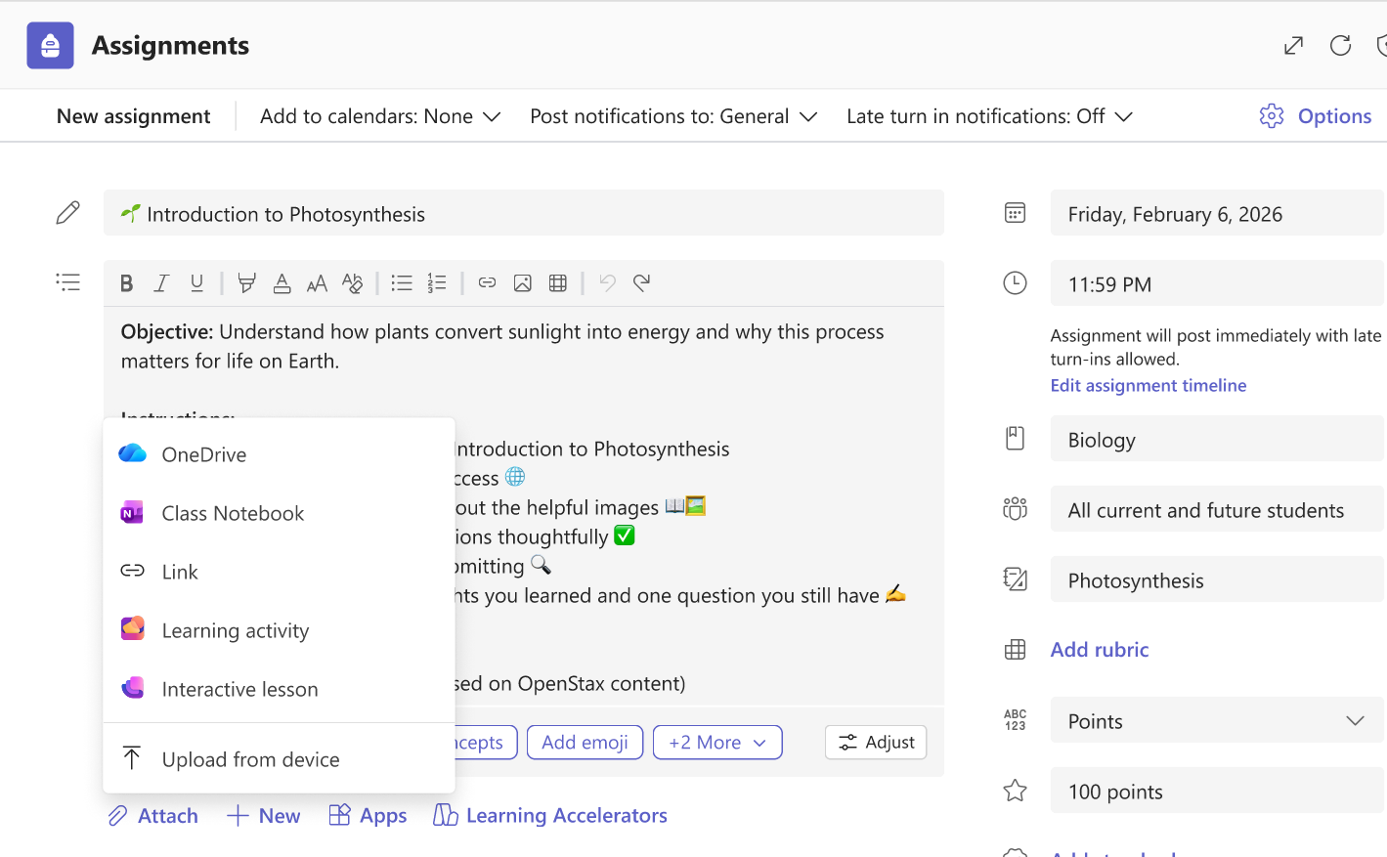Choose Interactive lesson option
Image resolution: width=1387 pixels, height=857 pixels.
point(279,689)
